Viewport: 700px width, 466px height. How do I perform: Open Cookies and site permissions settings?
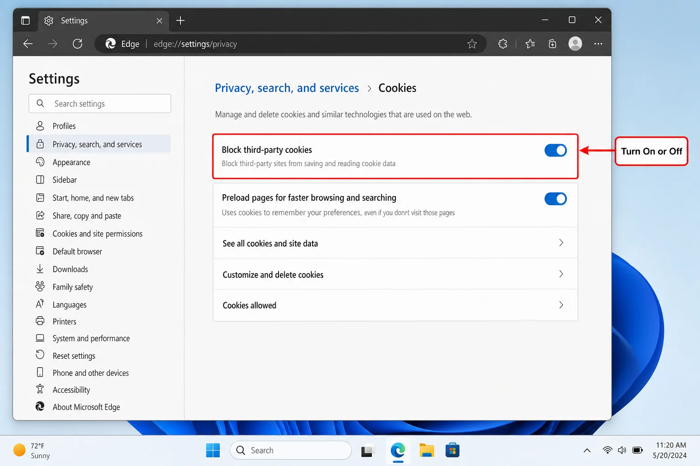tap(98, 233)
